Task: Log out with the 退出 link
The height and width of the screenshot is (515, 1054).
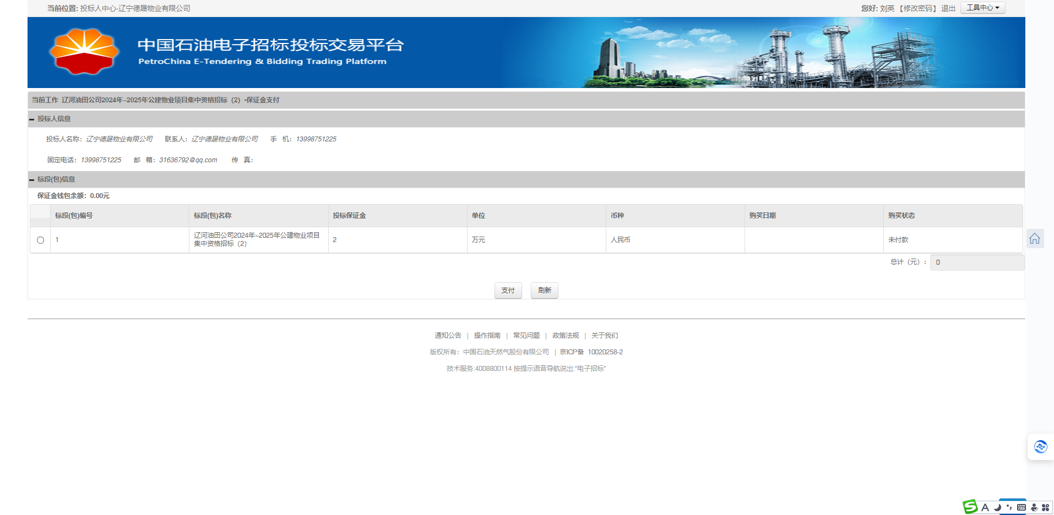Action: click(x=948, y=8)
